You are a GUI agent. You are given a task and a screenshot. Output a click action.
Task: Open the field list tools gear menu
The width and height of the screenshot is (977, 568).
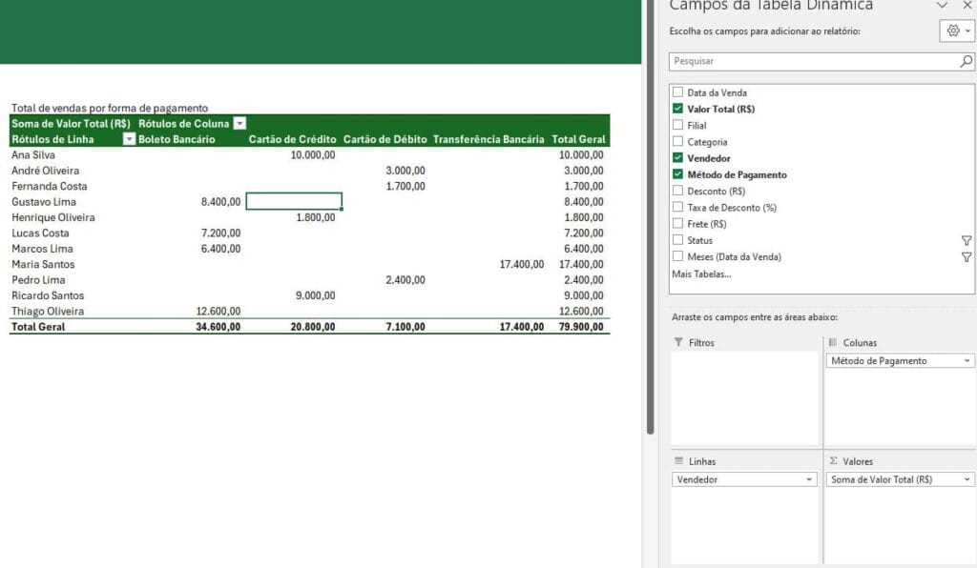pos(957,31)
